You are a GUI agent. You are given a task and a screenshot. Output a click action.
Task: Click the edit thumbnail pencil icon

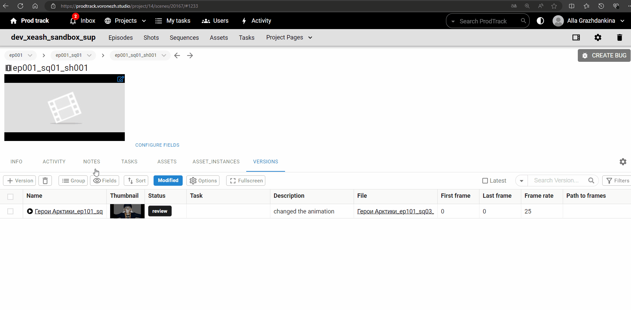[120, 79]
